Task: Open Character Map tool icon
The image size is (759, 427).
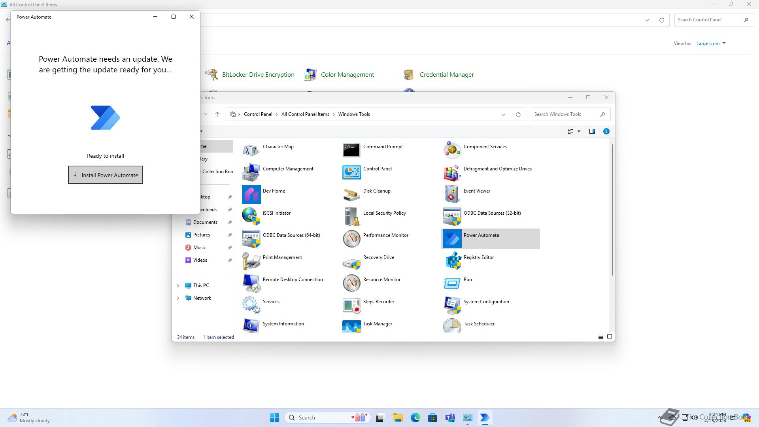Action: [x=251, y=150]
